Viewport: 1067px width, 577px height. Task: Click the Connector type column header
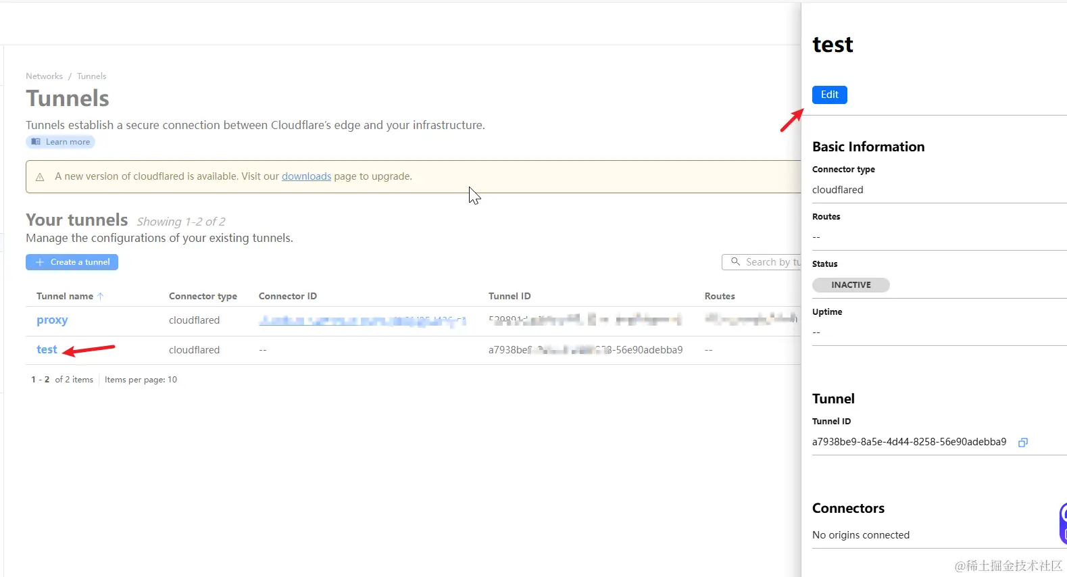[203, 296]
